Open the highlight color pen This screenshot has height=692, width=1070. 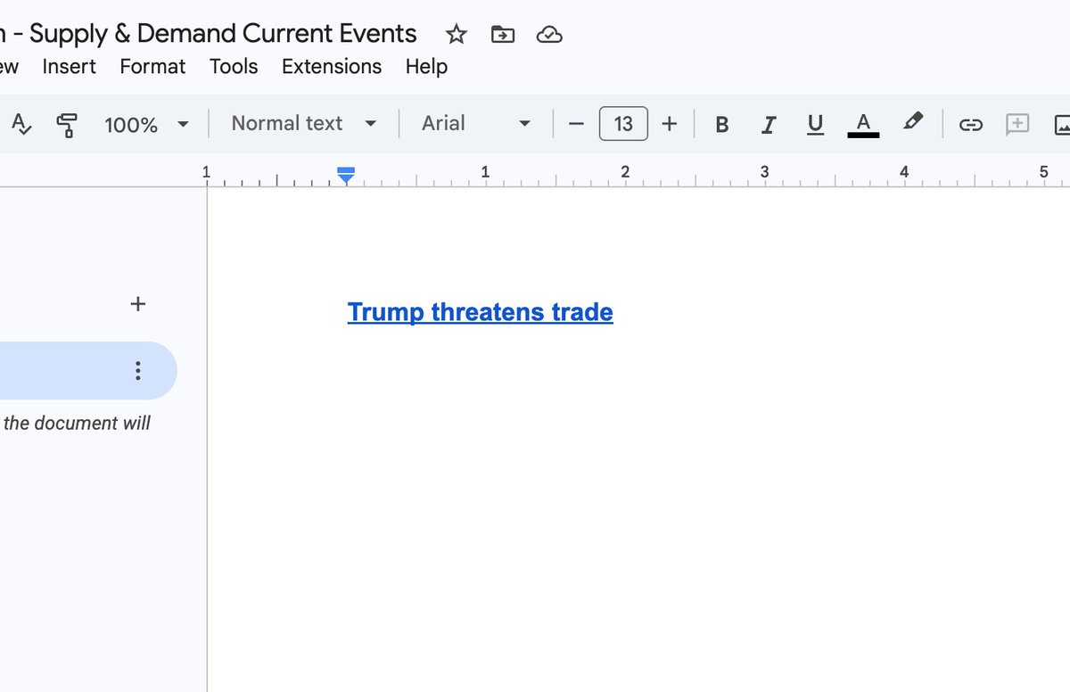(912, 122)
